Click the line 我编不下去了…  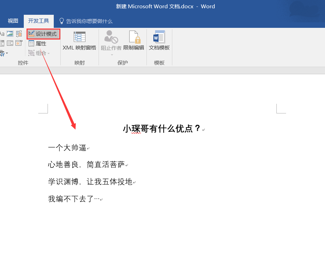[74, 199]
